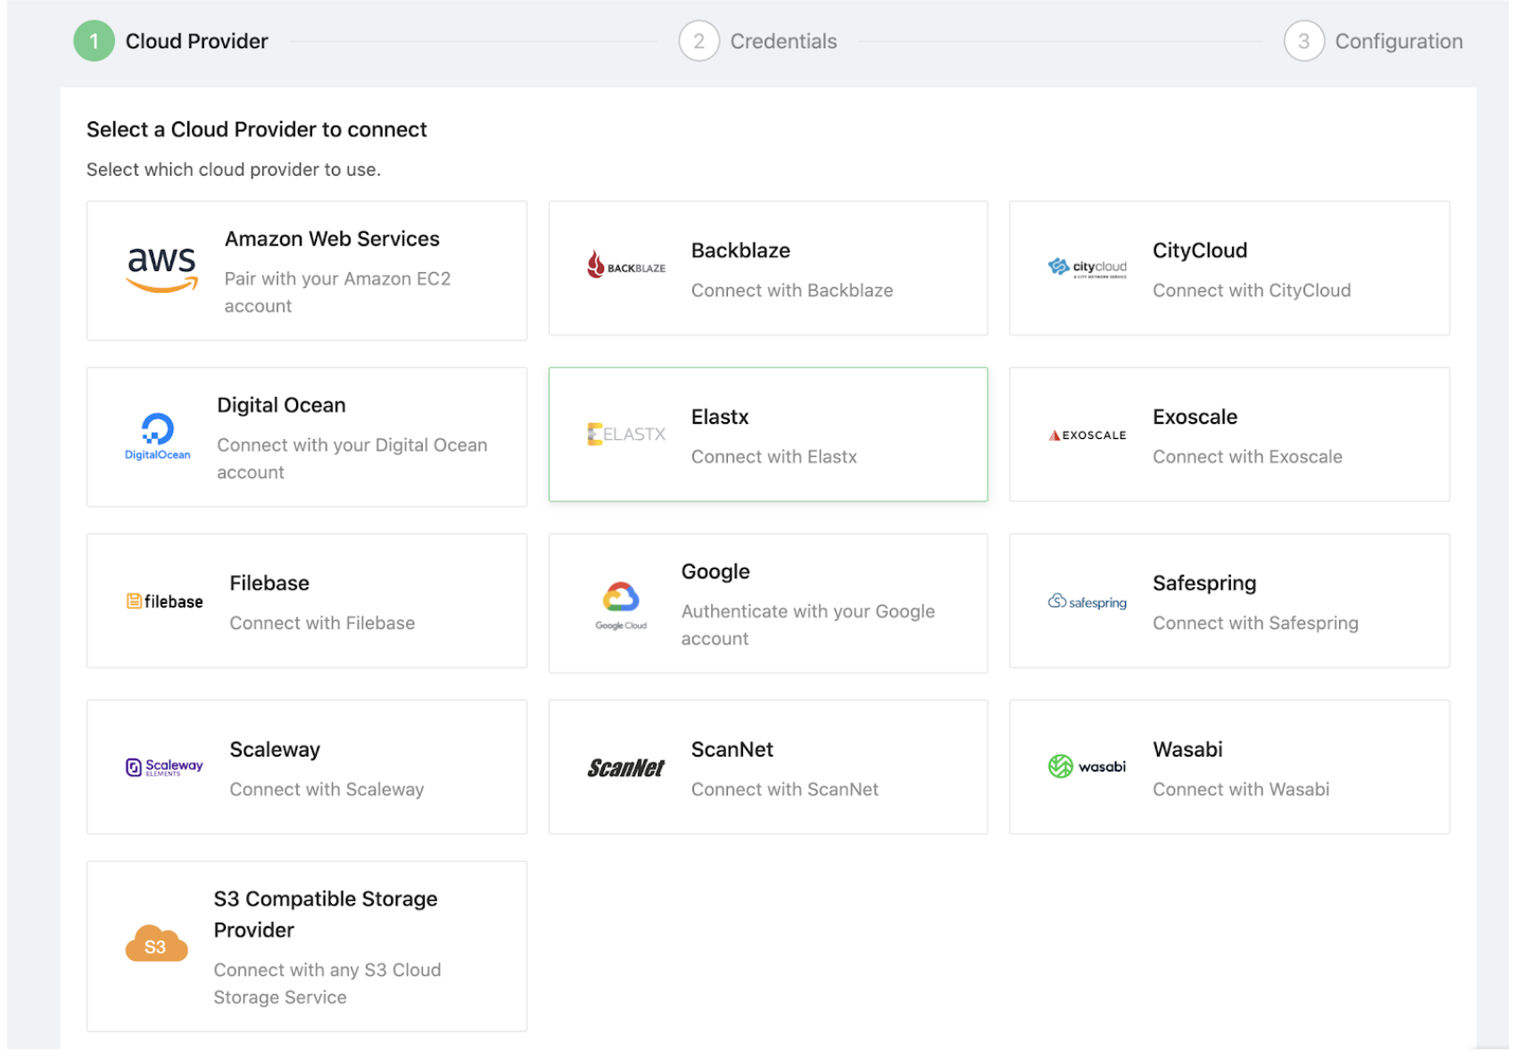
Task: Select the Safespring provider title
Action: [1203, 583]
